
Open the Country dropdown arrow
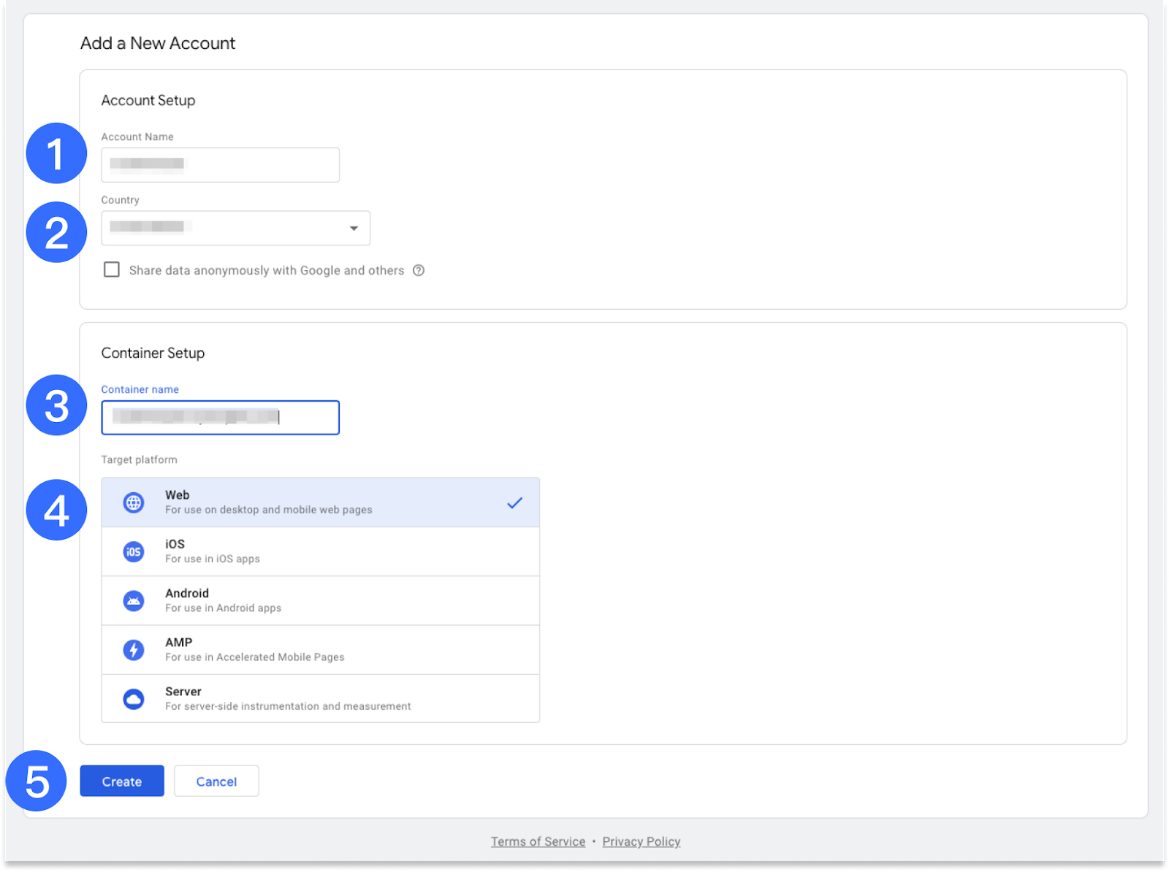click(x=354, y=229)
